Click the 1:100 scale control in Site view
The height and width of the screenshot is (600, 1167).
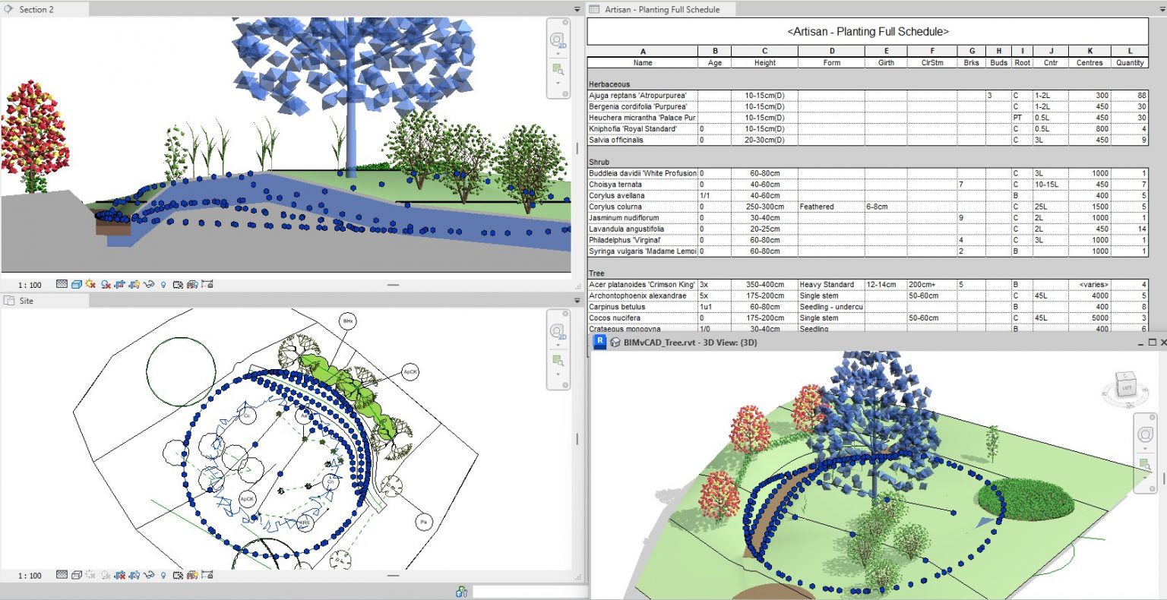(28, 574)
